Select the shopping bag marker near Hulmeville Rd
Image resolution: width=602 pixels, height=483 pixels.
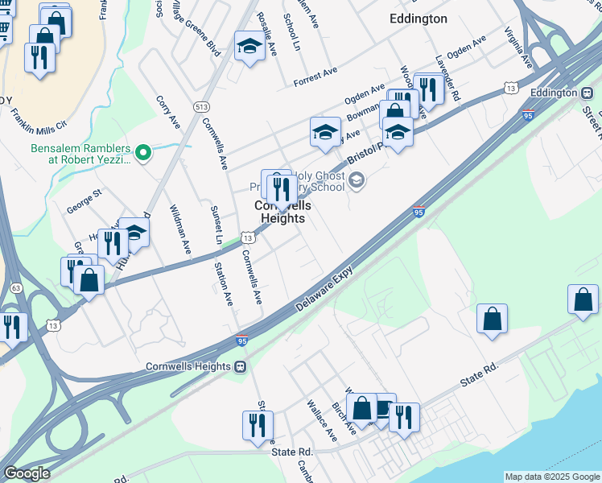(89, 283)
